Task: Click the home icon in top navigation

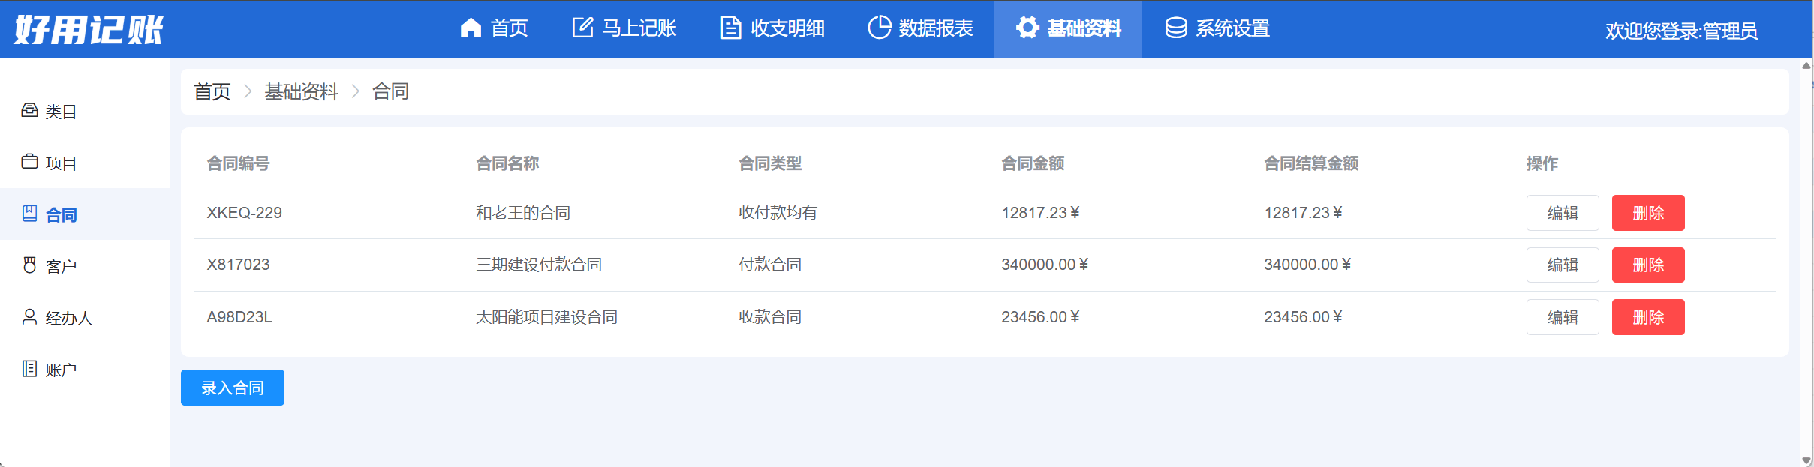Action: [471, 28]
